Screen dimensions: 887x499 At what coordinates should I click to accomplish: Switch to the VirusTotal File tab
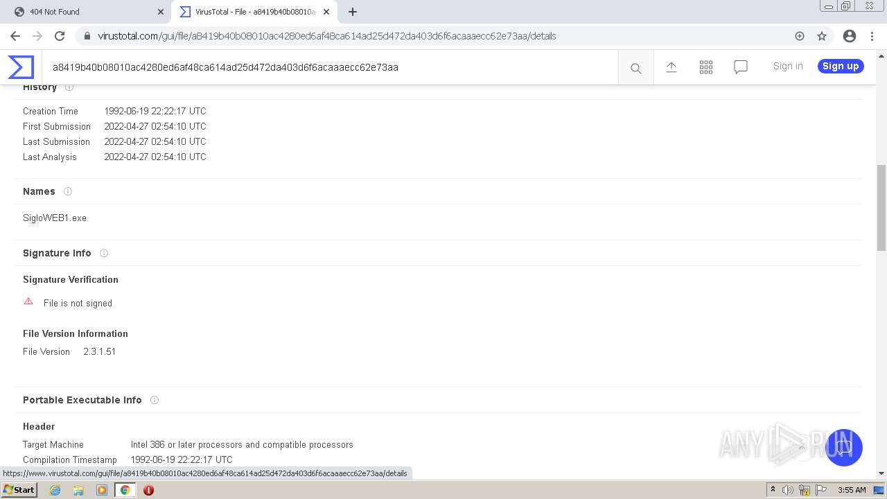[254, 12]
